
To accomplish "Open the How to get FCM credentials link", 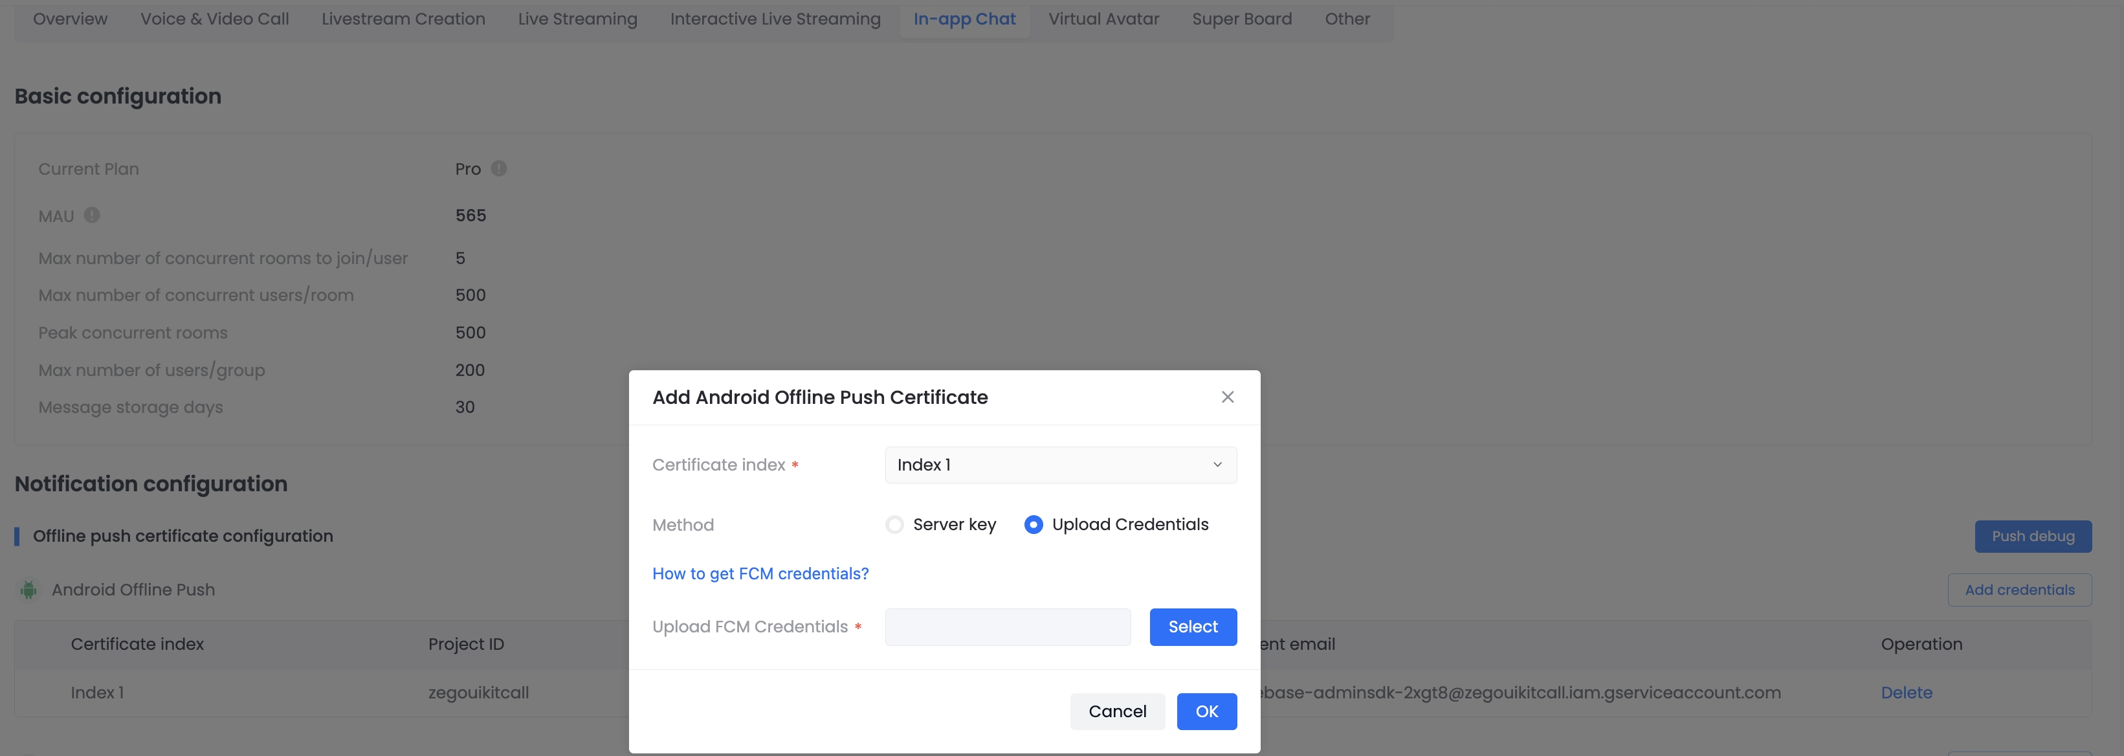I will click(760, 574).
